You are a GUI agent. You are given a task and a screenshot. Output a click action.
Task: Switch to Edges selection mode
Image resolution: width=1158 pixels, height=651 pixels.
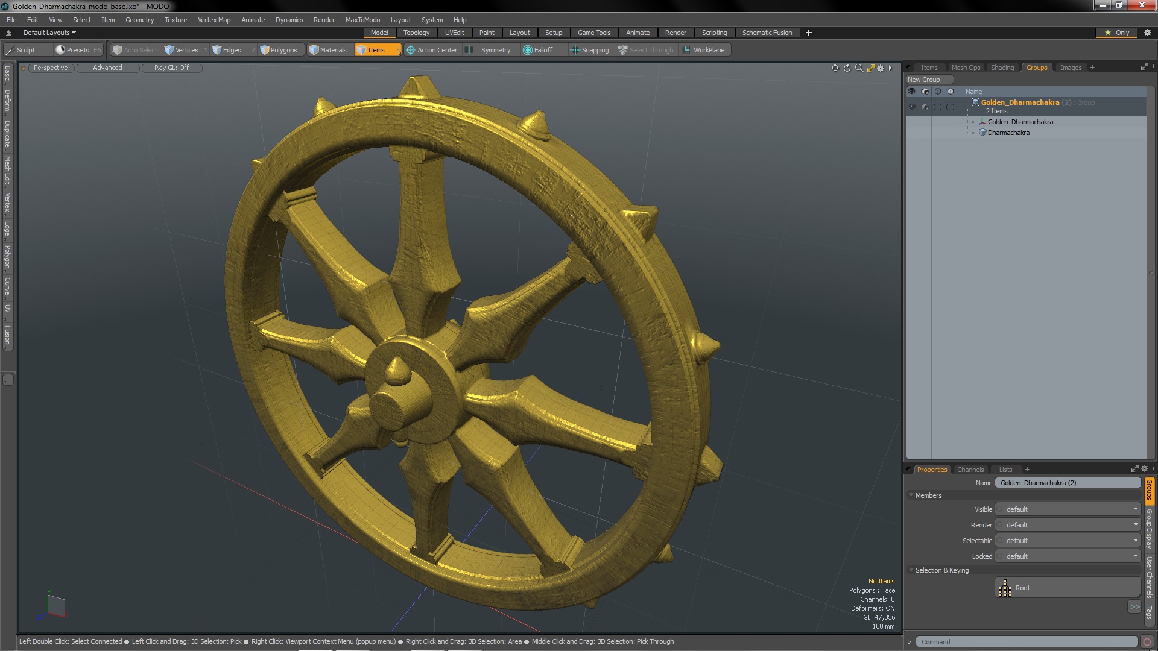coord(232,50)
